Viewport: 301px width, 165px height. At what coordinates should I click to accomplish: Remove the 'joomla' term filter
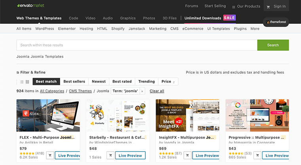click(142, 91)
